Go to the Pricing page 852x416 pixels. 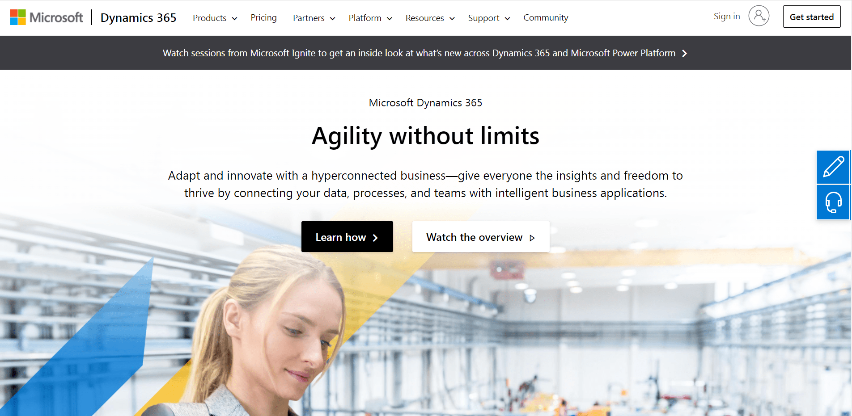click(263, 17)
